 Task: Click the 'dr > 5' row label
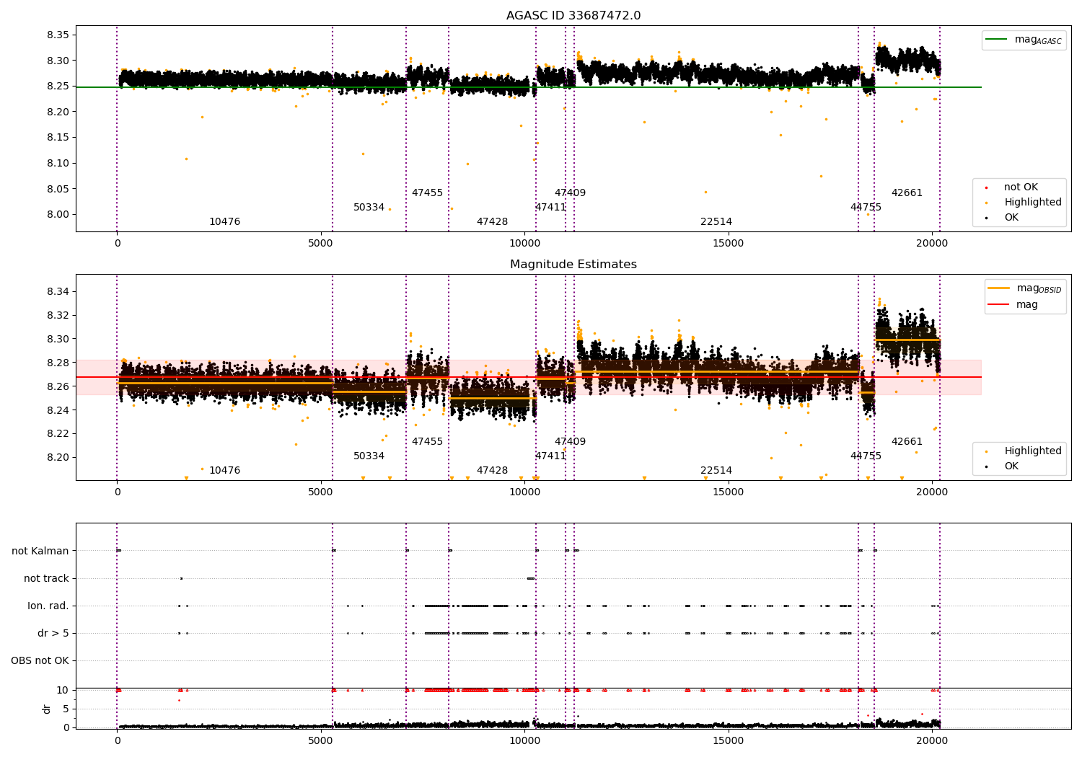(x=53, y=633)
